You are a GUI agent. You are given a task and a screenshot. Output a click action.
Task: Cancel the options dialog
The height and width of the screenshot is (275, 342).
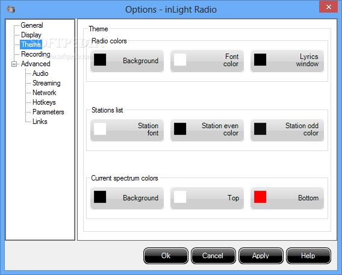click(213, 256)
